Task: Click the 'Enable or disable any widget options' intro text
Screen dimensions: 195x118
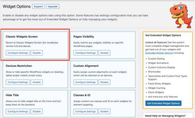Action: 75,17
